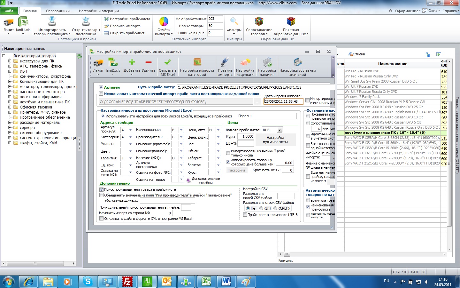The height and width of the screenshot is (288, 460).
Task: Open Настройка импорта категорий icon
Action: point(197,62)
